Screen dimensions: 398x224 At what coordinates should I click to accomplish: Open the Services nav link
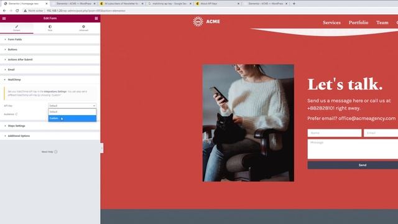click(331, 22)
